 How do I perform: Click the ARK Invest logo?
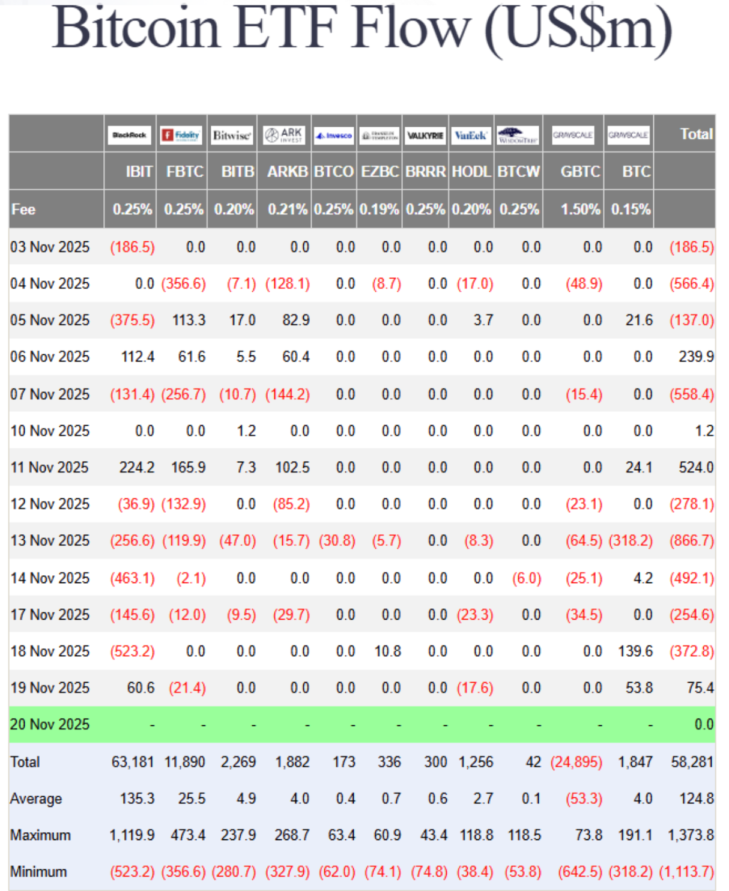pos(284,134)
